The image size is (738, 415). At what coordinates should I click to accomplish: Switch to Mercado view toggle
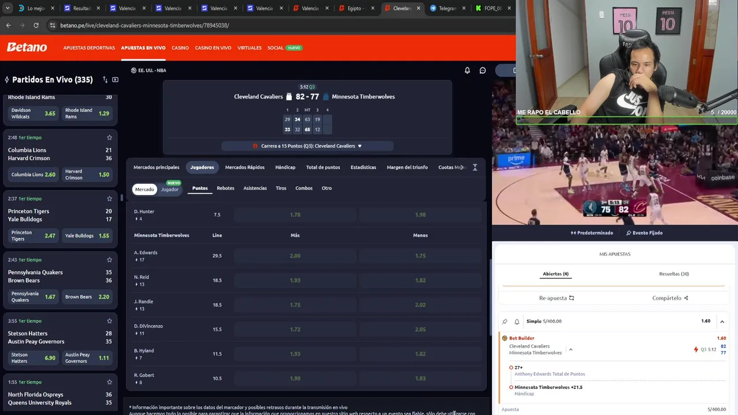[144, 189]
